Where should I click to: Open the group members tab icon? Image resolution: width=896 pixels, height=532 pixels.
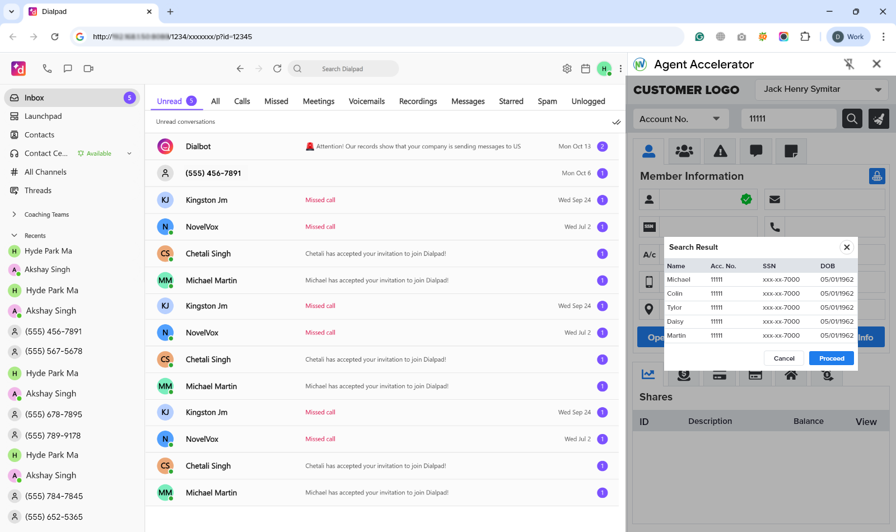[x=684, y=151]
